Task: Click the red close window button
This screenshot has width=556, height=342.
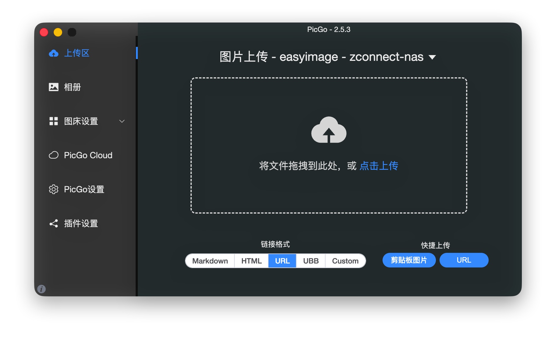Action: tap(44, 32)
